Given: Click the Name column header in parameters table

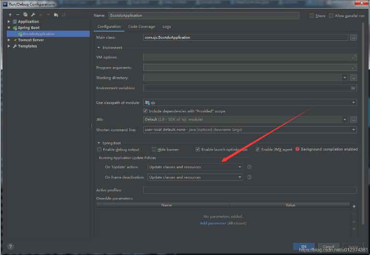Looking at the screenshot, I should [x=166, y=205].
